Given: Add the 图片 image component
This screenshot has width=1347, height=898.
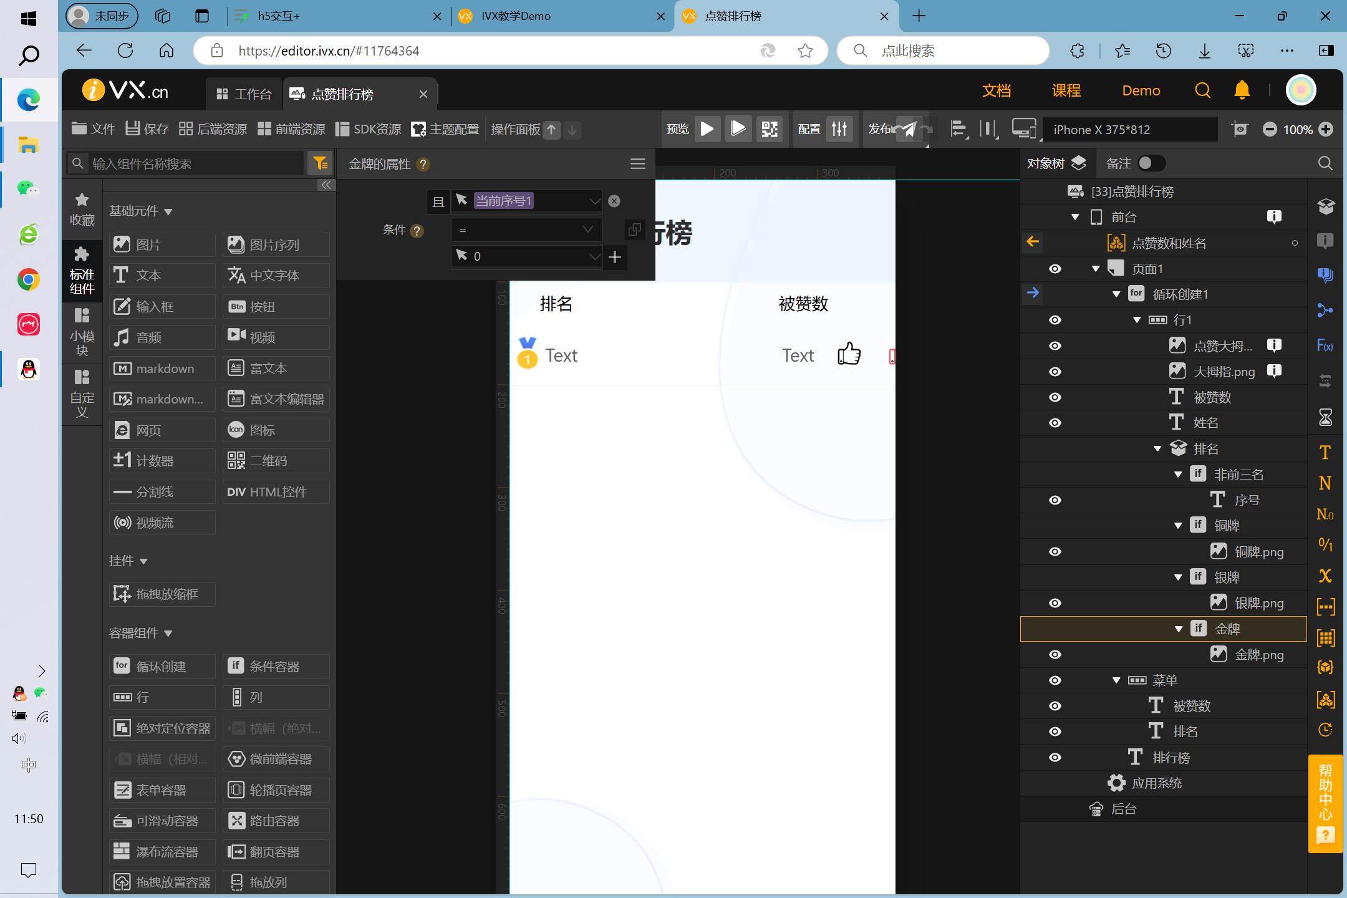Looking at the screenshot, I should [x=162, y=244].
